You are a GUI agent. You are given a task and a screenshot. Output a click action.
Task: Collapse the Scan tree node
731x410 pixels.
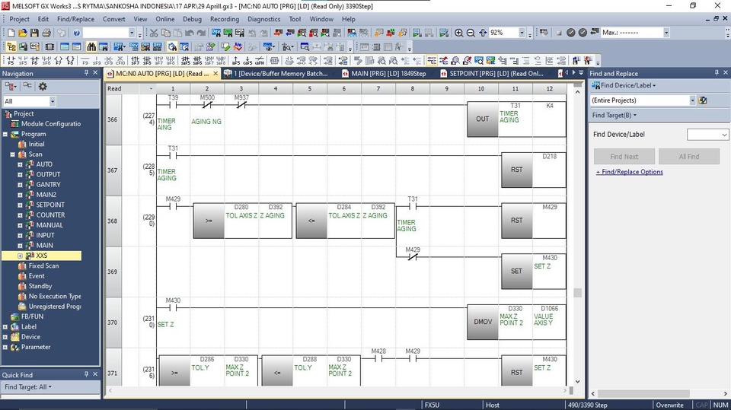tap(13, 154)
